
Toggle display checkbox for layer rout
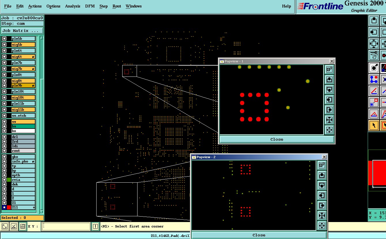(x=4, y=151)
